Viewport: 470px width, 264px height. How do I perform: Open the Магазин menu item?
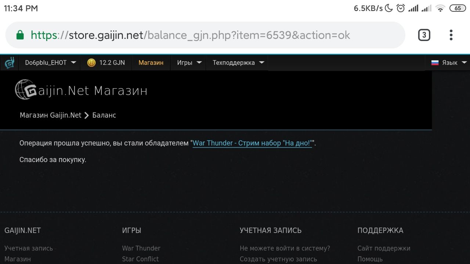[x=151, y=63]
